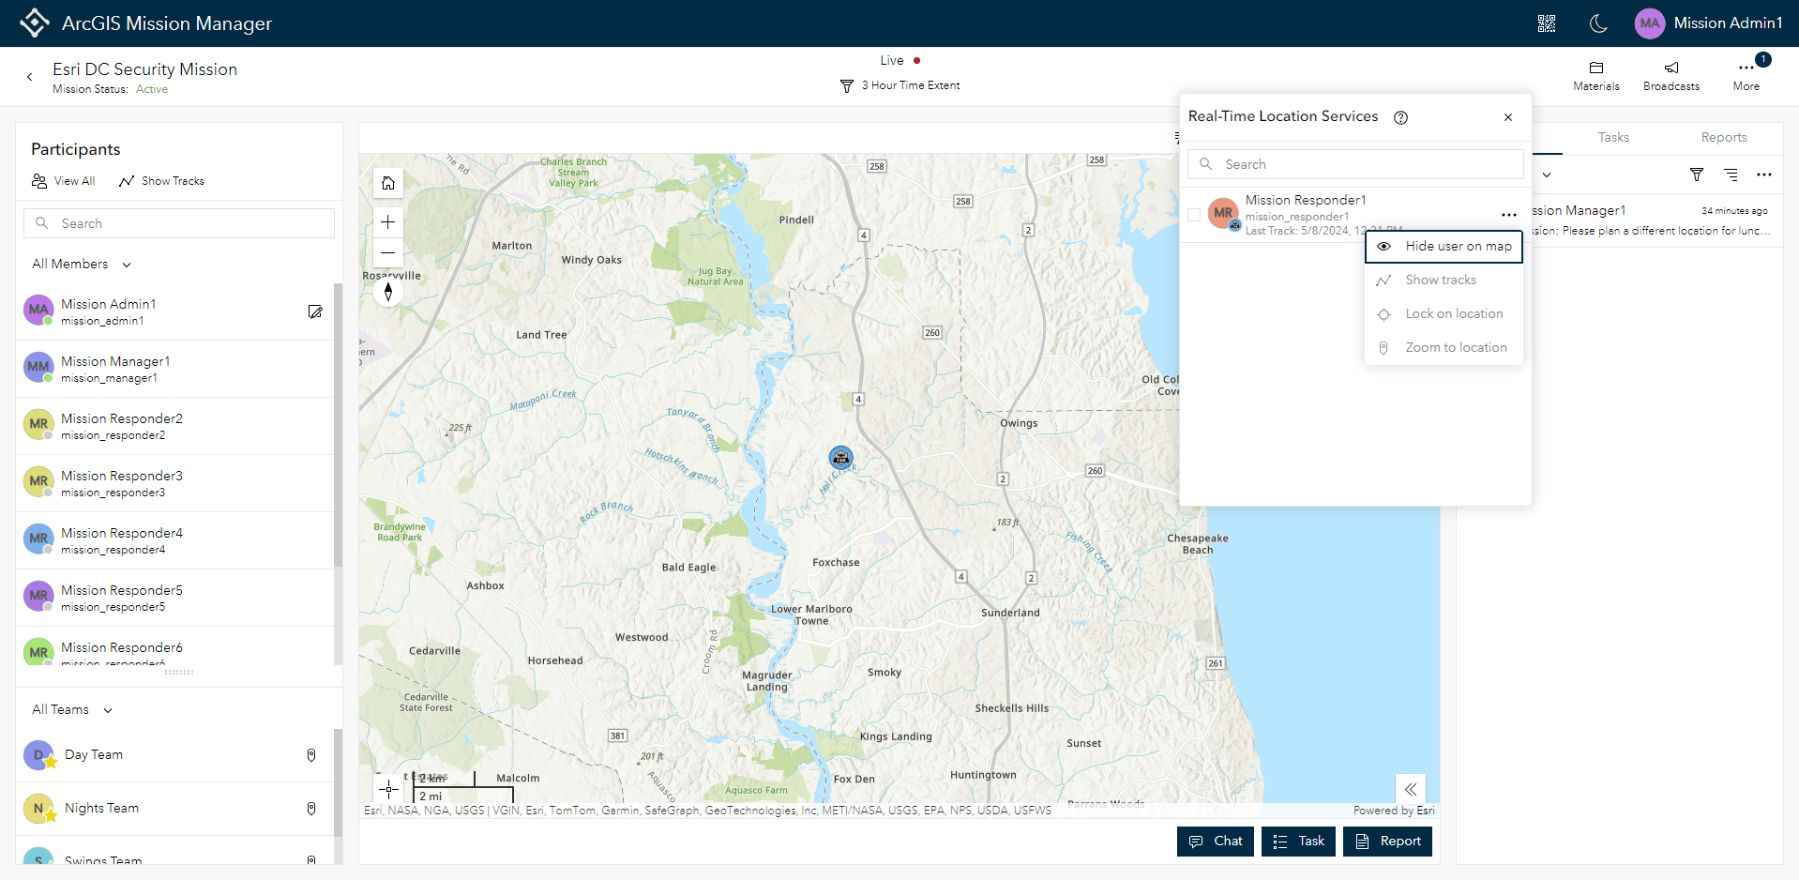The image size is (1799, 880).
Task: Click Mission Responder1 options ellipsis
Action: point(1509,215)
